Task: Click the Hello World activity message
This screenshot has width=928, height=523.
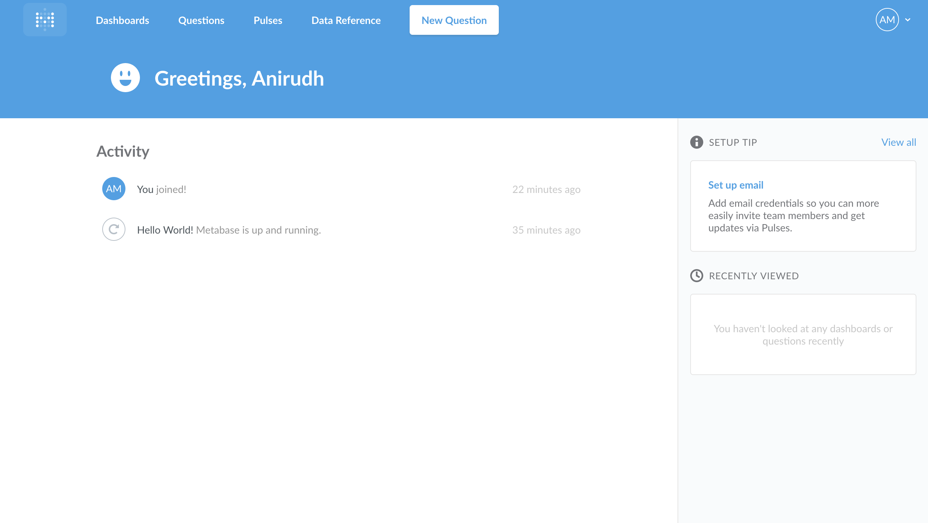Action: (229, 230)
